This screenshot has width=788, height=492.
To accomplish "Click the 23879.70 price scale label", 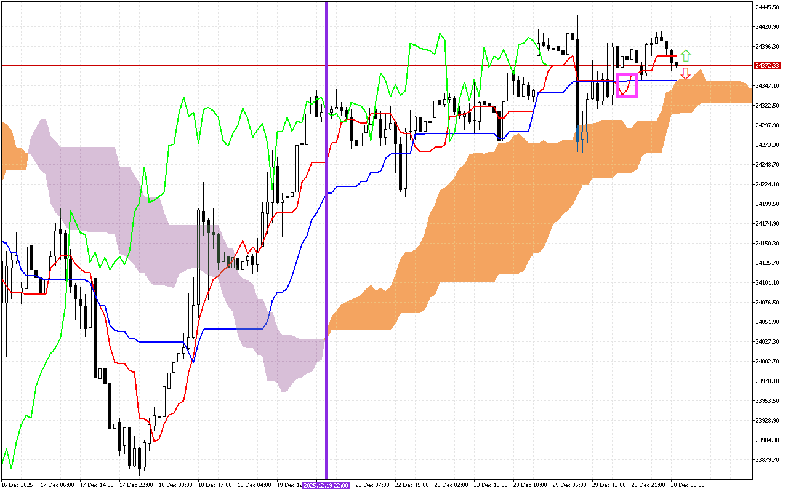I will [767, 459].
